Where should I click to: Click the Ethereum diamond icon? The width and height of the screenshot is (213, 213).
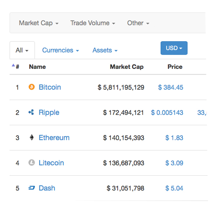point(32,137)
